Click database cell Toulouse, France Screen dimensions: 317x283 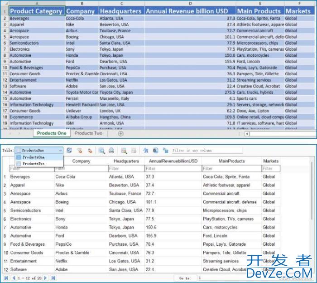point(126,194)
